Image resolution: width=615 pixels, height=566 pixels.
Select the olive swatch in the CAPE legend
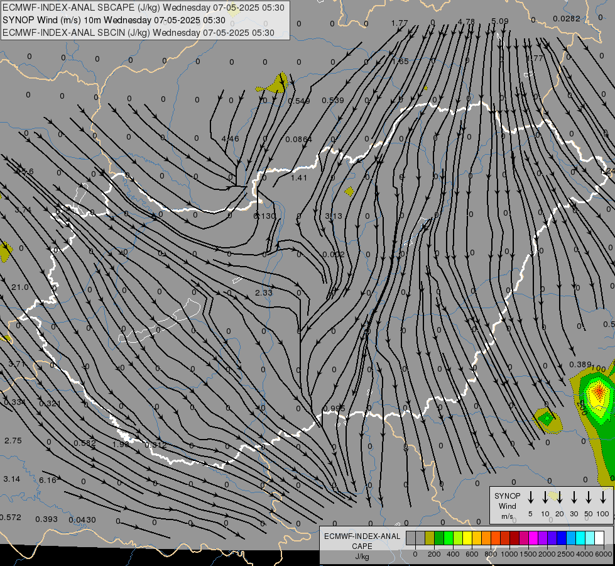tap(430, 538)
